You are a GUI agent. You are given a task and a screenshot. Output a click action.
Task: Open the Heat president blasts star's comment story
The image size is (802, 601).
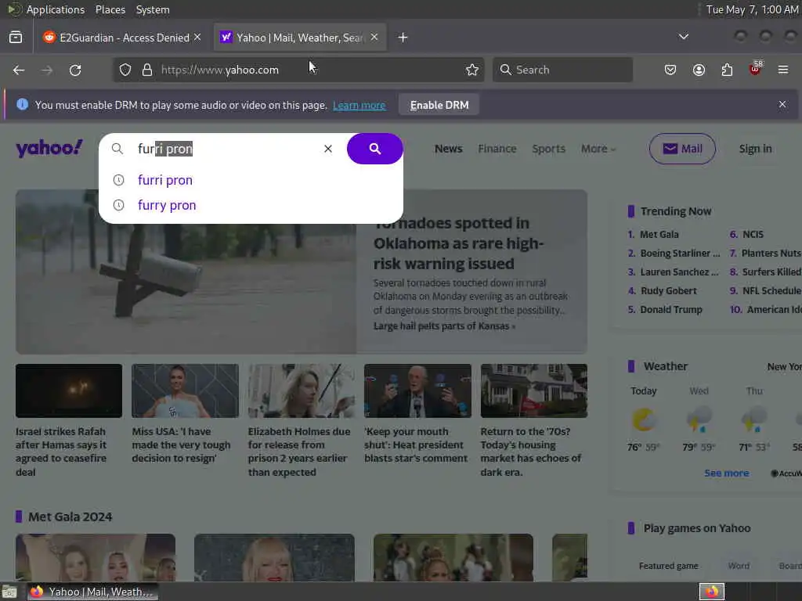click(x=416, y=444)
